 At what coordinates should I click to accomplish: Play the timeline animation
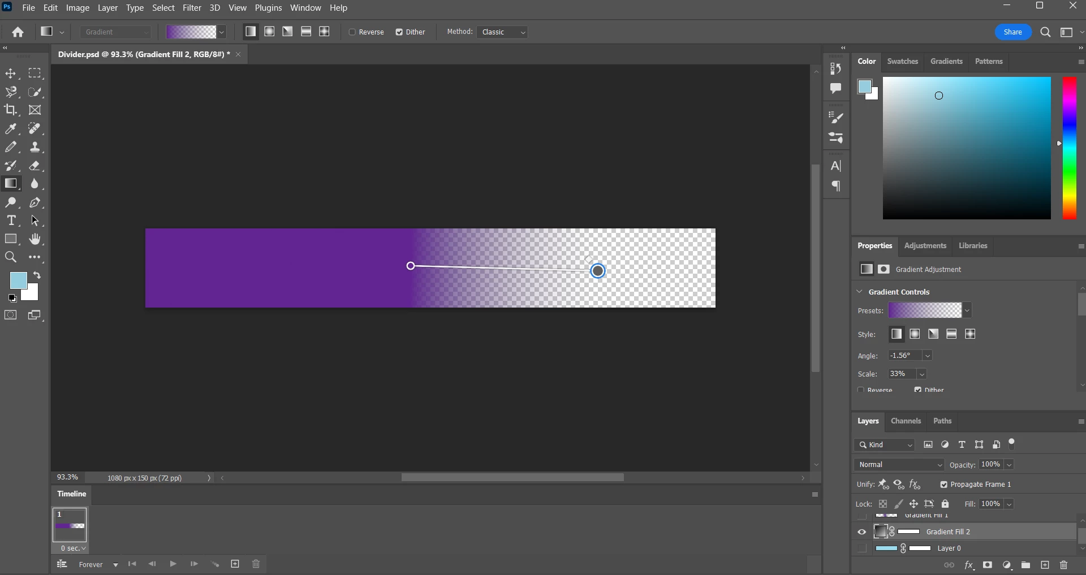coord(173,564)
